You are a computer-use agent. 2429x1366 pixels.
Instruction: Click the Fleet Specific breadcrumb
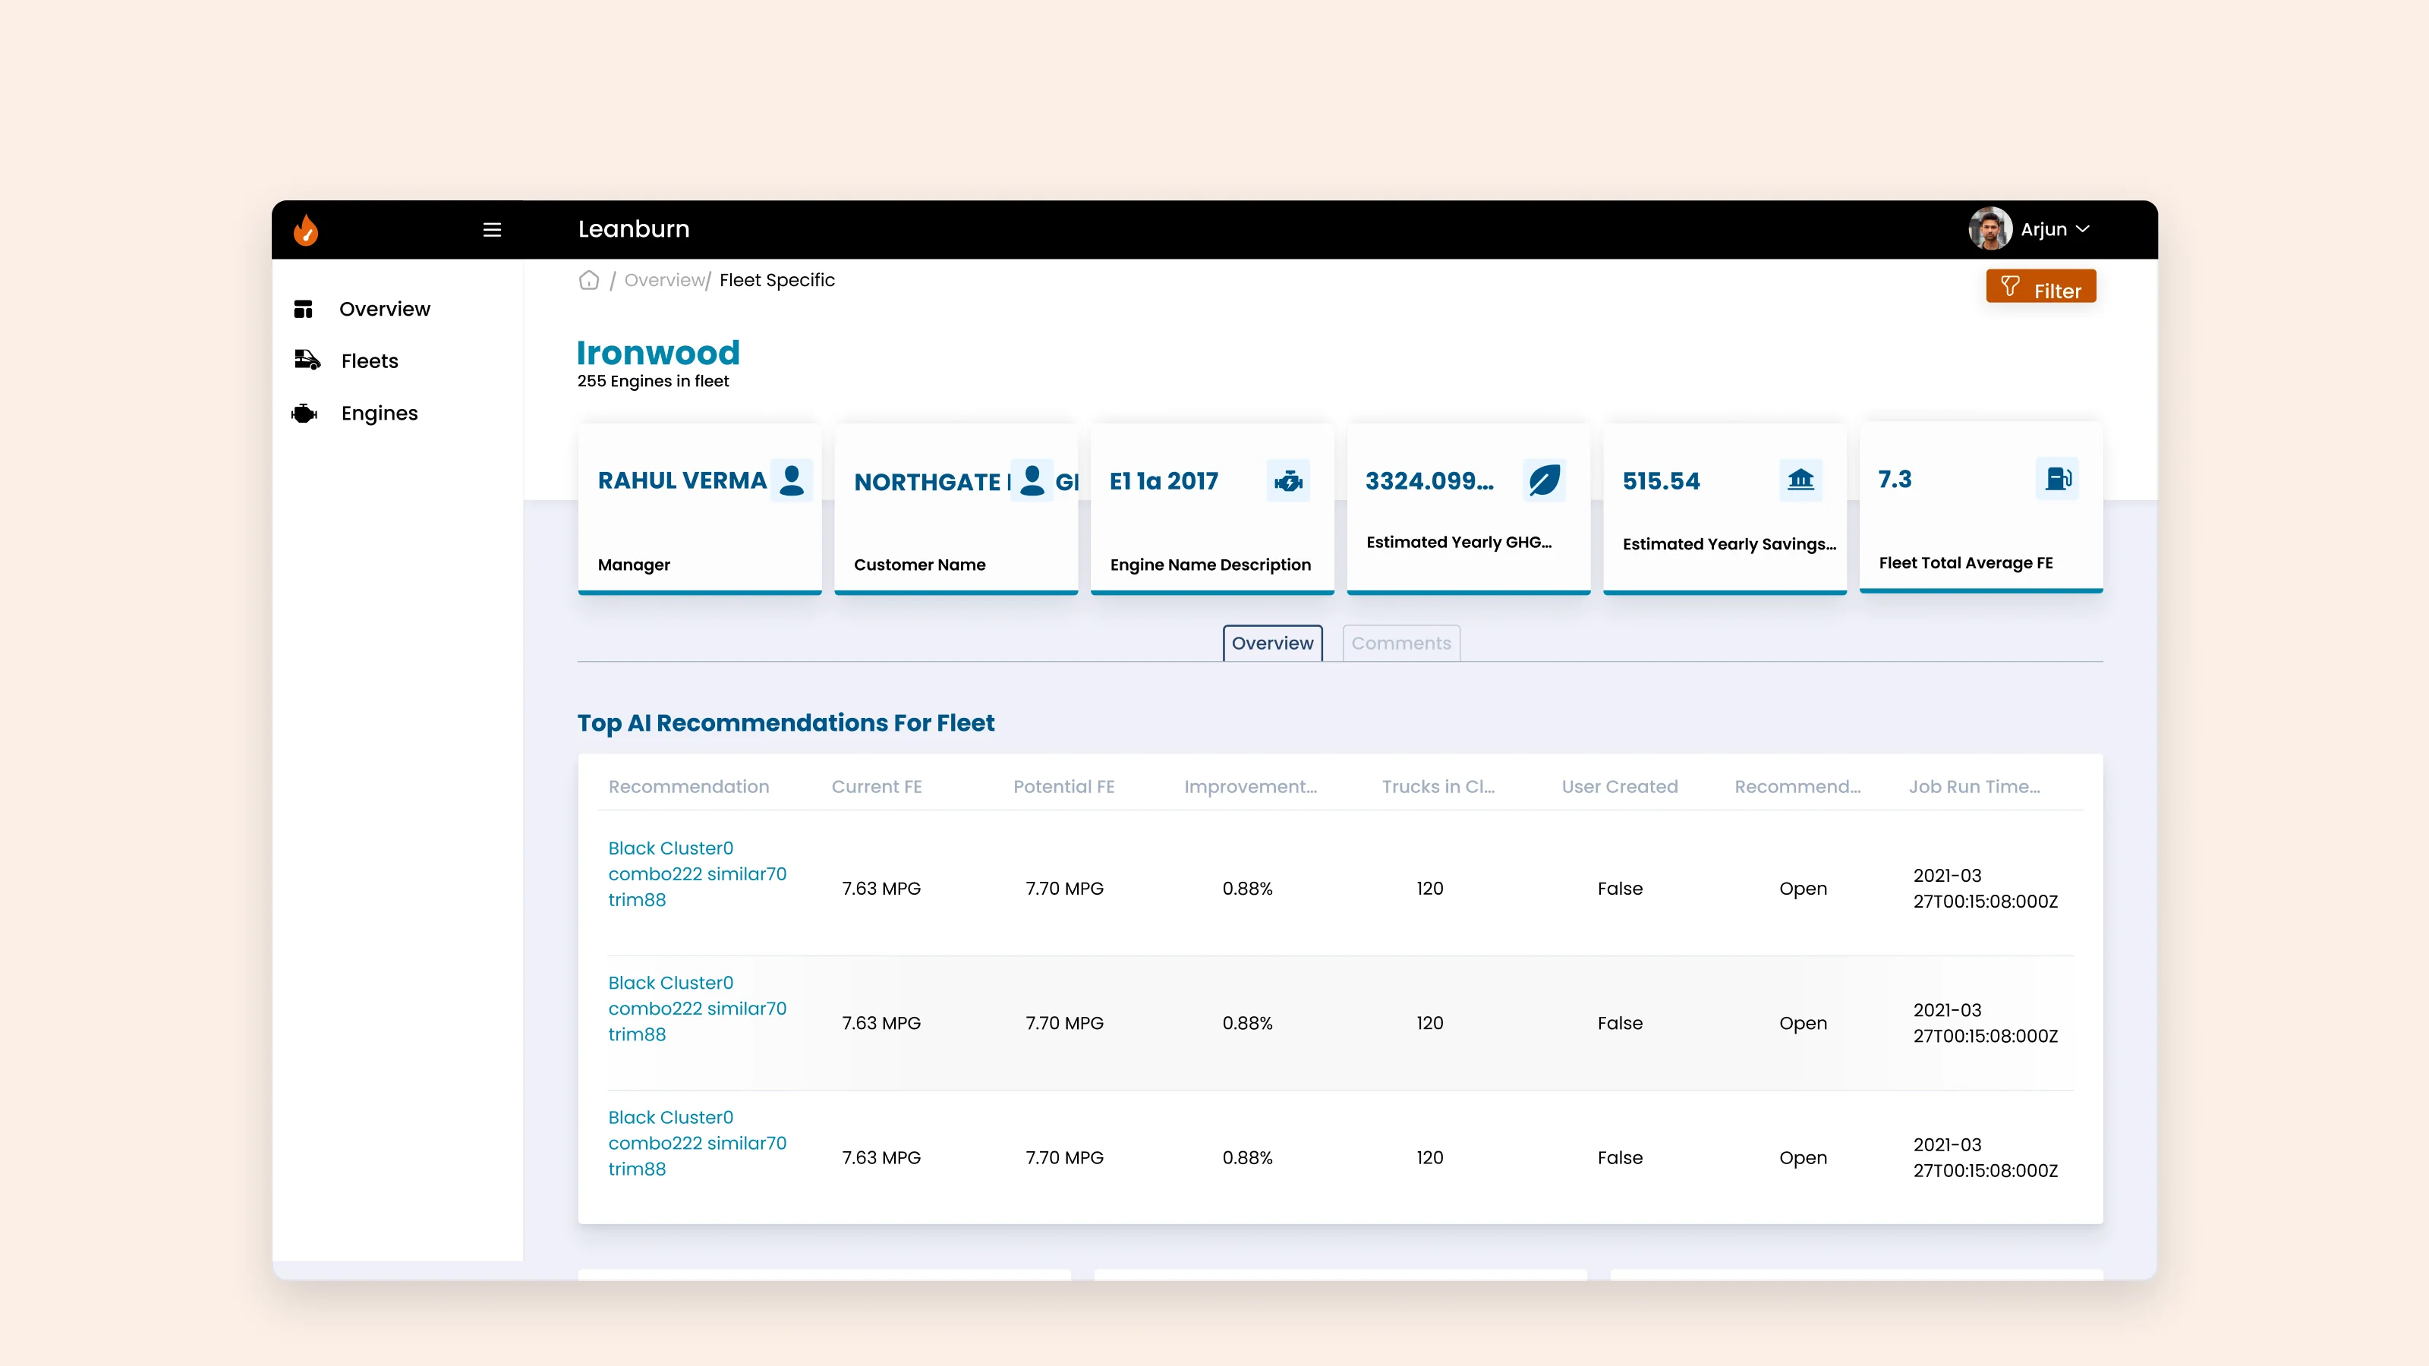coord(777,280)
